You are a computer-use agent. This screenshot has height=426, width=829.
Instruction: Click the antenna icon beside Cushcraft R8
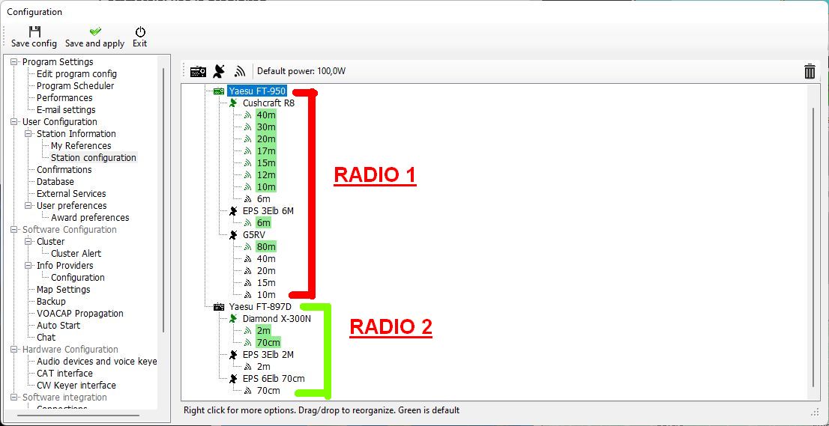coord(232,103)
